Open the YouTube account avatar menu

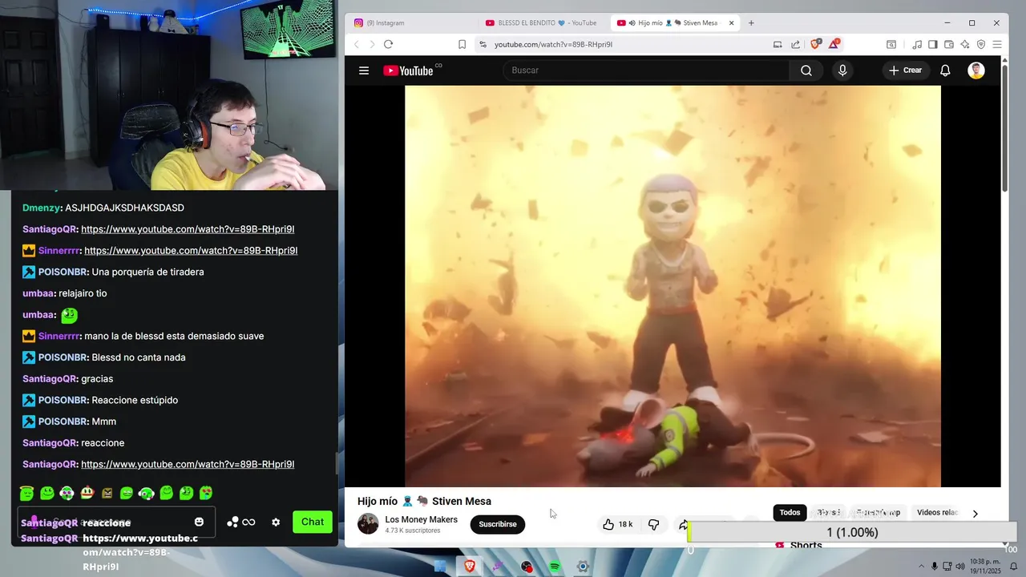point(976,71)
